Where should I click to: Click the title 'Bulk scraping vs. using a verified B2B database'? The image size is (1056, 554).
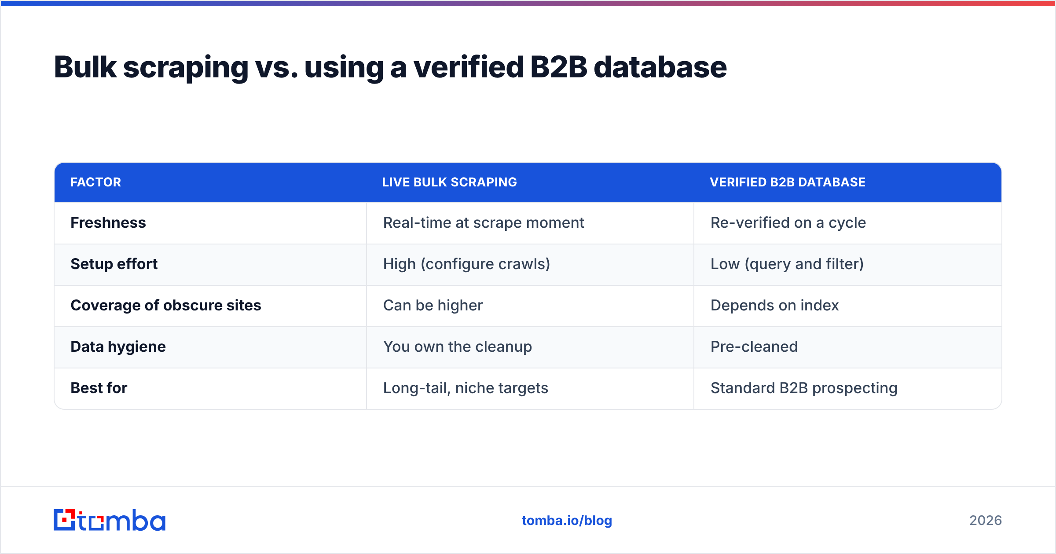(x=390, y=67)
